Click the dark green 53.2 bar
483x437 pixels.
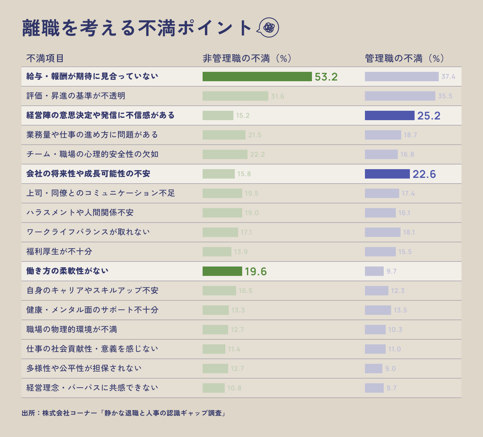[257, 77]
